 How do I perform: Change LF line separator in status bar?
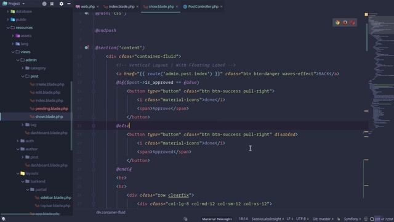(x=289, y=219)
